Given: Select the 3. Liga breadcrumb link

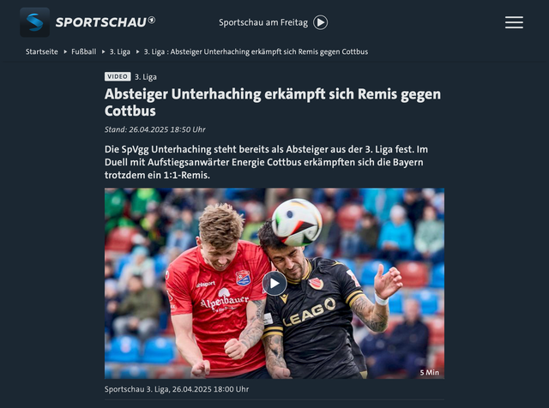Looking at the screenshot, I should 120,51.
